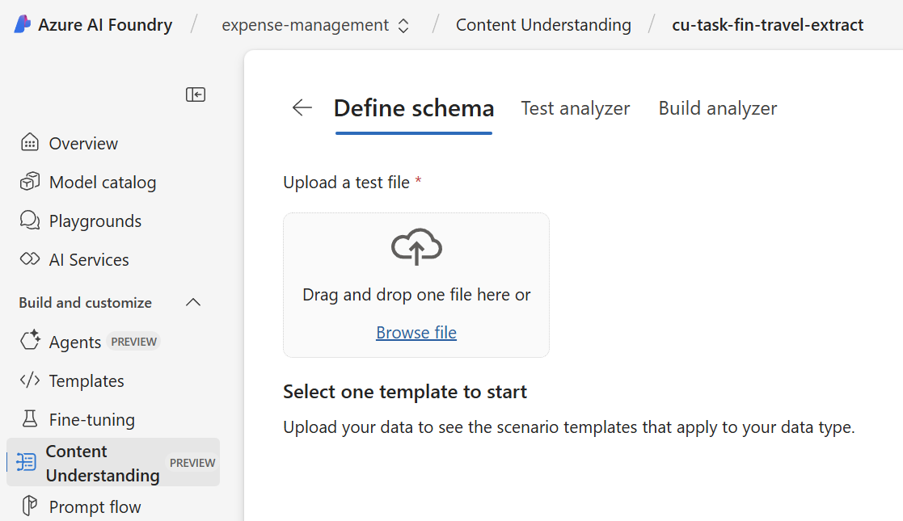
Task: Collapse the Build and customize section
Action: [x=193, y=302]
